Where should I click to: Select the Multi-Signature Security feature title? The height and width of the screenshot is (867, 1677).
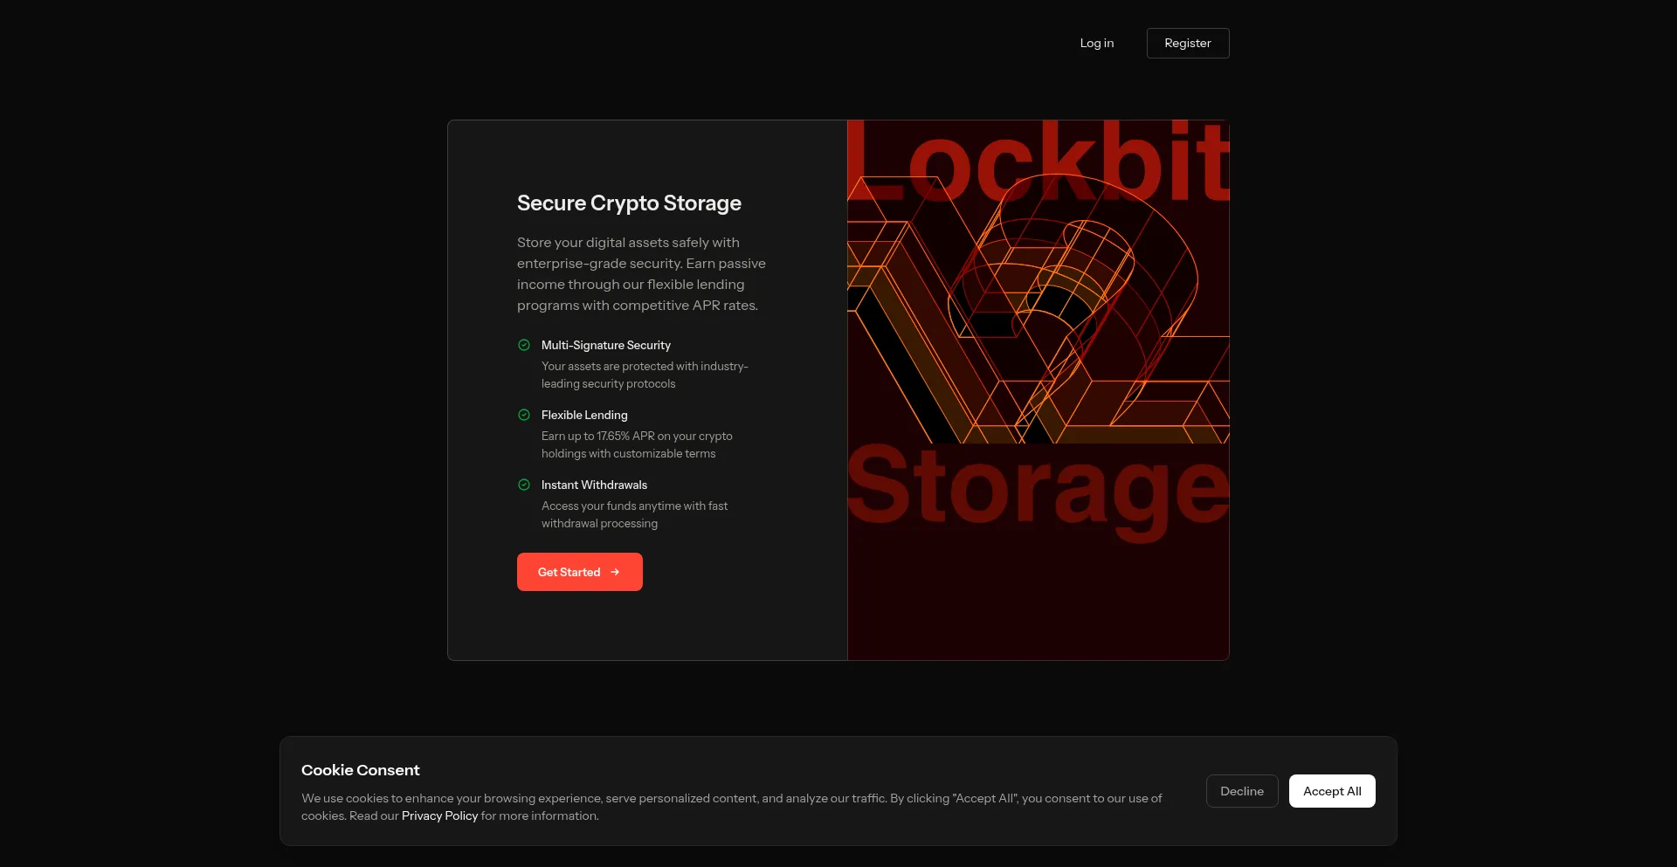coord(606,345)
